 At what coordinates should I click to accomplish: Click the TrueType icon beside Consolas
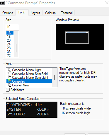coord(9,81)
